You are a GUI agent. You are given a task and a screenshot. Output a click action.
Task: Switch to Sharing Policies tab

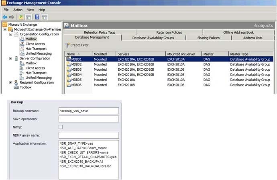208,38
